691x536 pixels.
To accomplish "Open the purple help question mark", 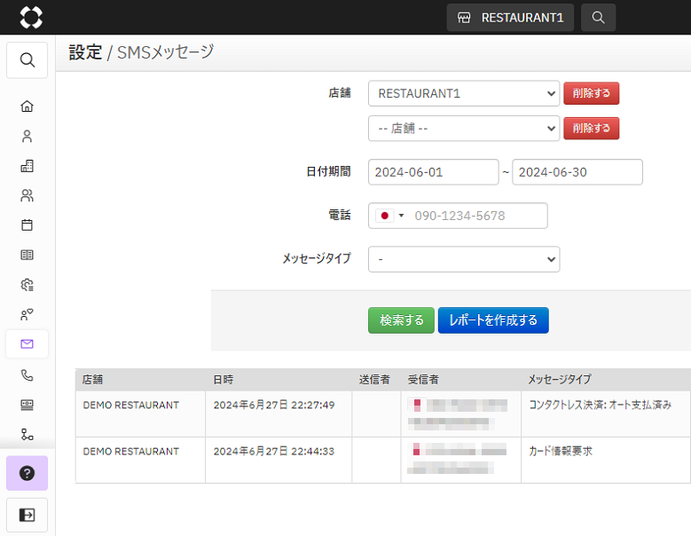I will click(x=27, y=473).
